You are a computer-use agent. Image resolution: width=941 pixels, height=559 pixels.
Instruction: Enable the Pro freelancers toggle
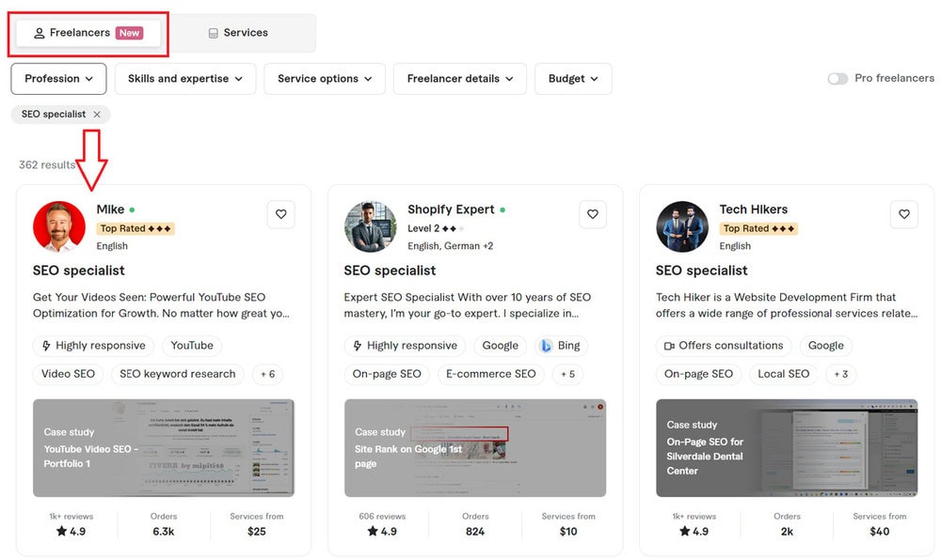837,79
